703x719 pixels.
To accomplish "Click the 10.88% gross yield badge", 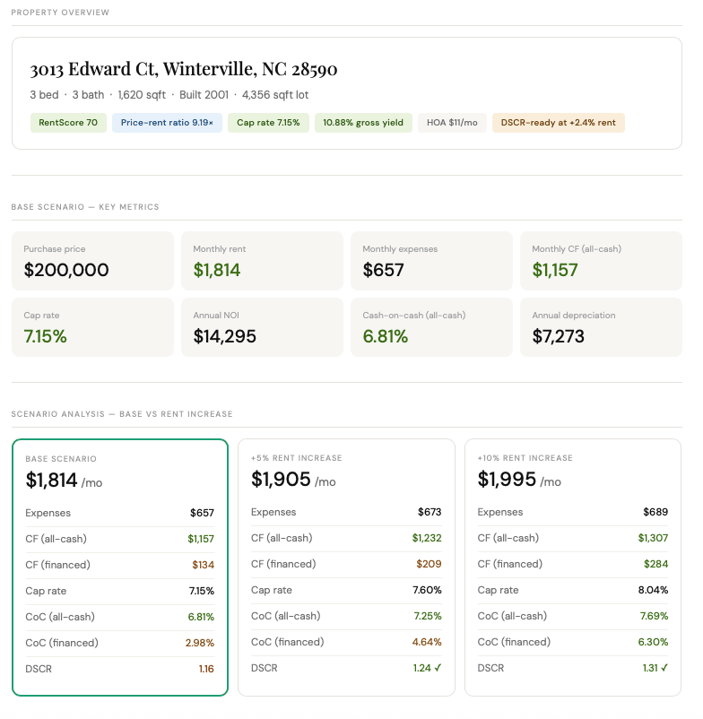I will coord(363,123).
